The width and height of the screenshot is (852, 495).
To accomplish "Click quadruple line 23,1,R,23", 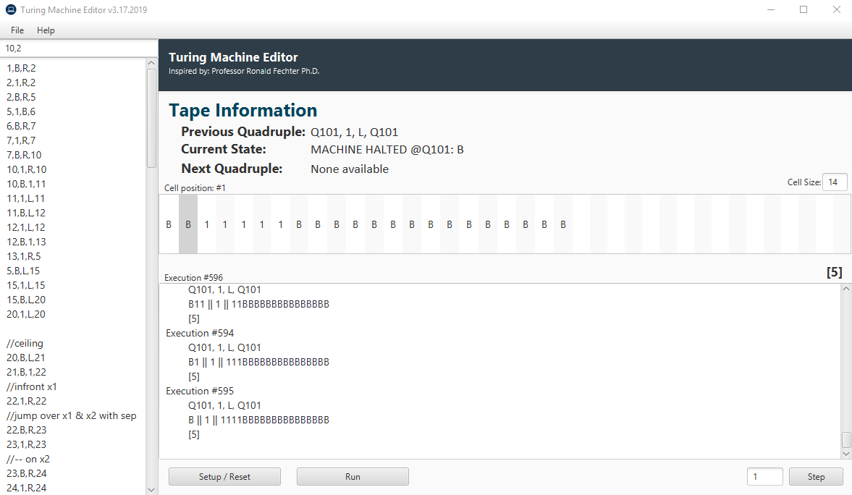I will point(27,444).
